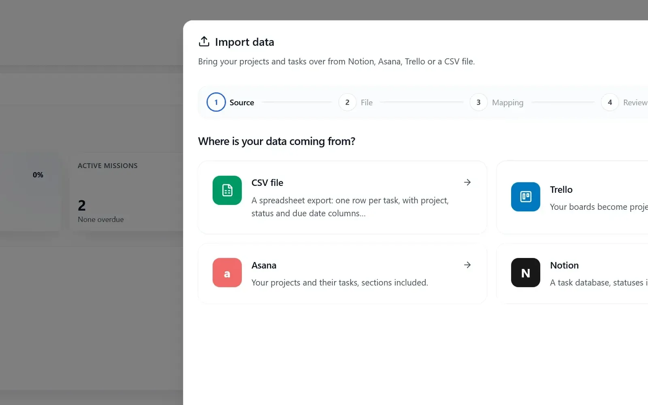Click the Import data heading
Screen dimensions: 648x405
click(x=245, y=42)
